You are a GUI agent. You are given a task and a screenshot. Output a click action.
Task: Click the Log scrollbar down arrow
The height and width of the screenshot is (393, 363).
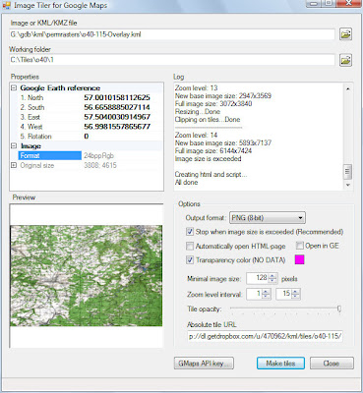click(348, 185)
